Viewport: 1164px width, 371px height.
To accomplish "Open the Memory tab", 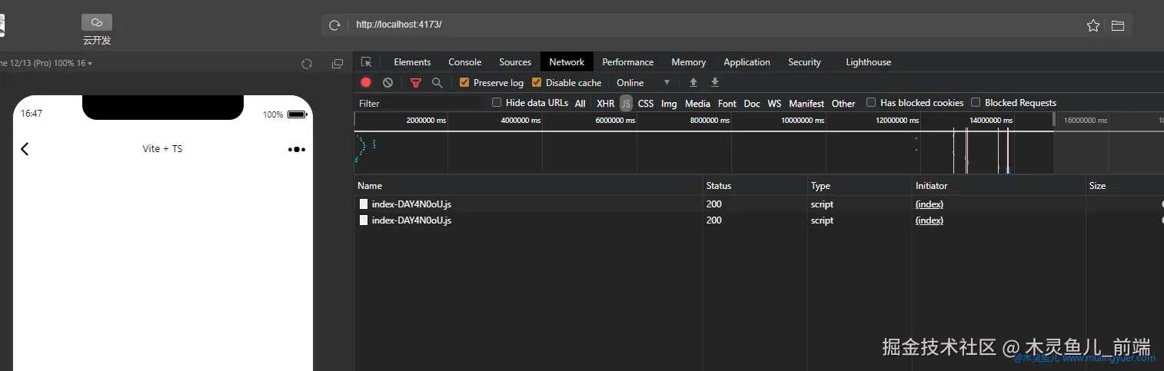I will (x=688, y=62).
